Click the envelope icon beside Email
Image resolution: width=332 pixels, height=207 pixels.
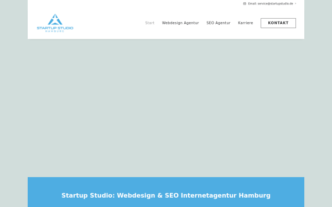point(245,4)
